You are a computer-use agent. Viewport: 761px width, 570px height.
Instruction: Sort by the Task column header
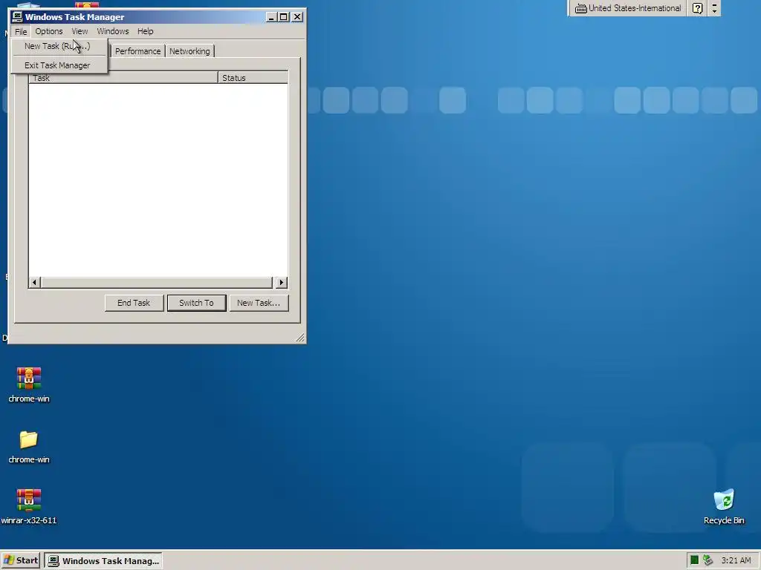click(x=123, y=78)
